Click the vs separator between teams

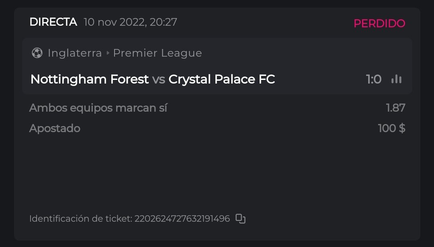click(x=159, y=80)
